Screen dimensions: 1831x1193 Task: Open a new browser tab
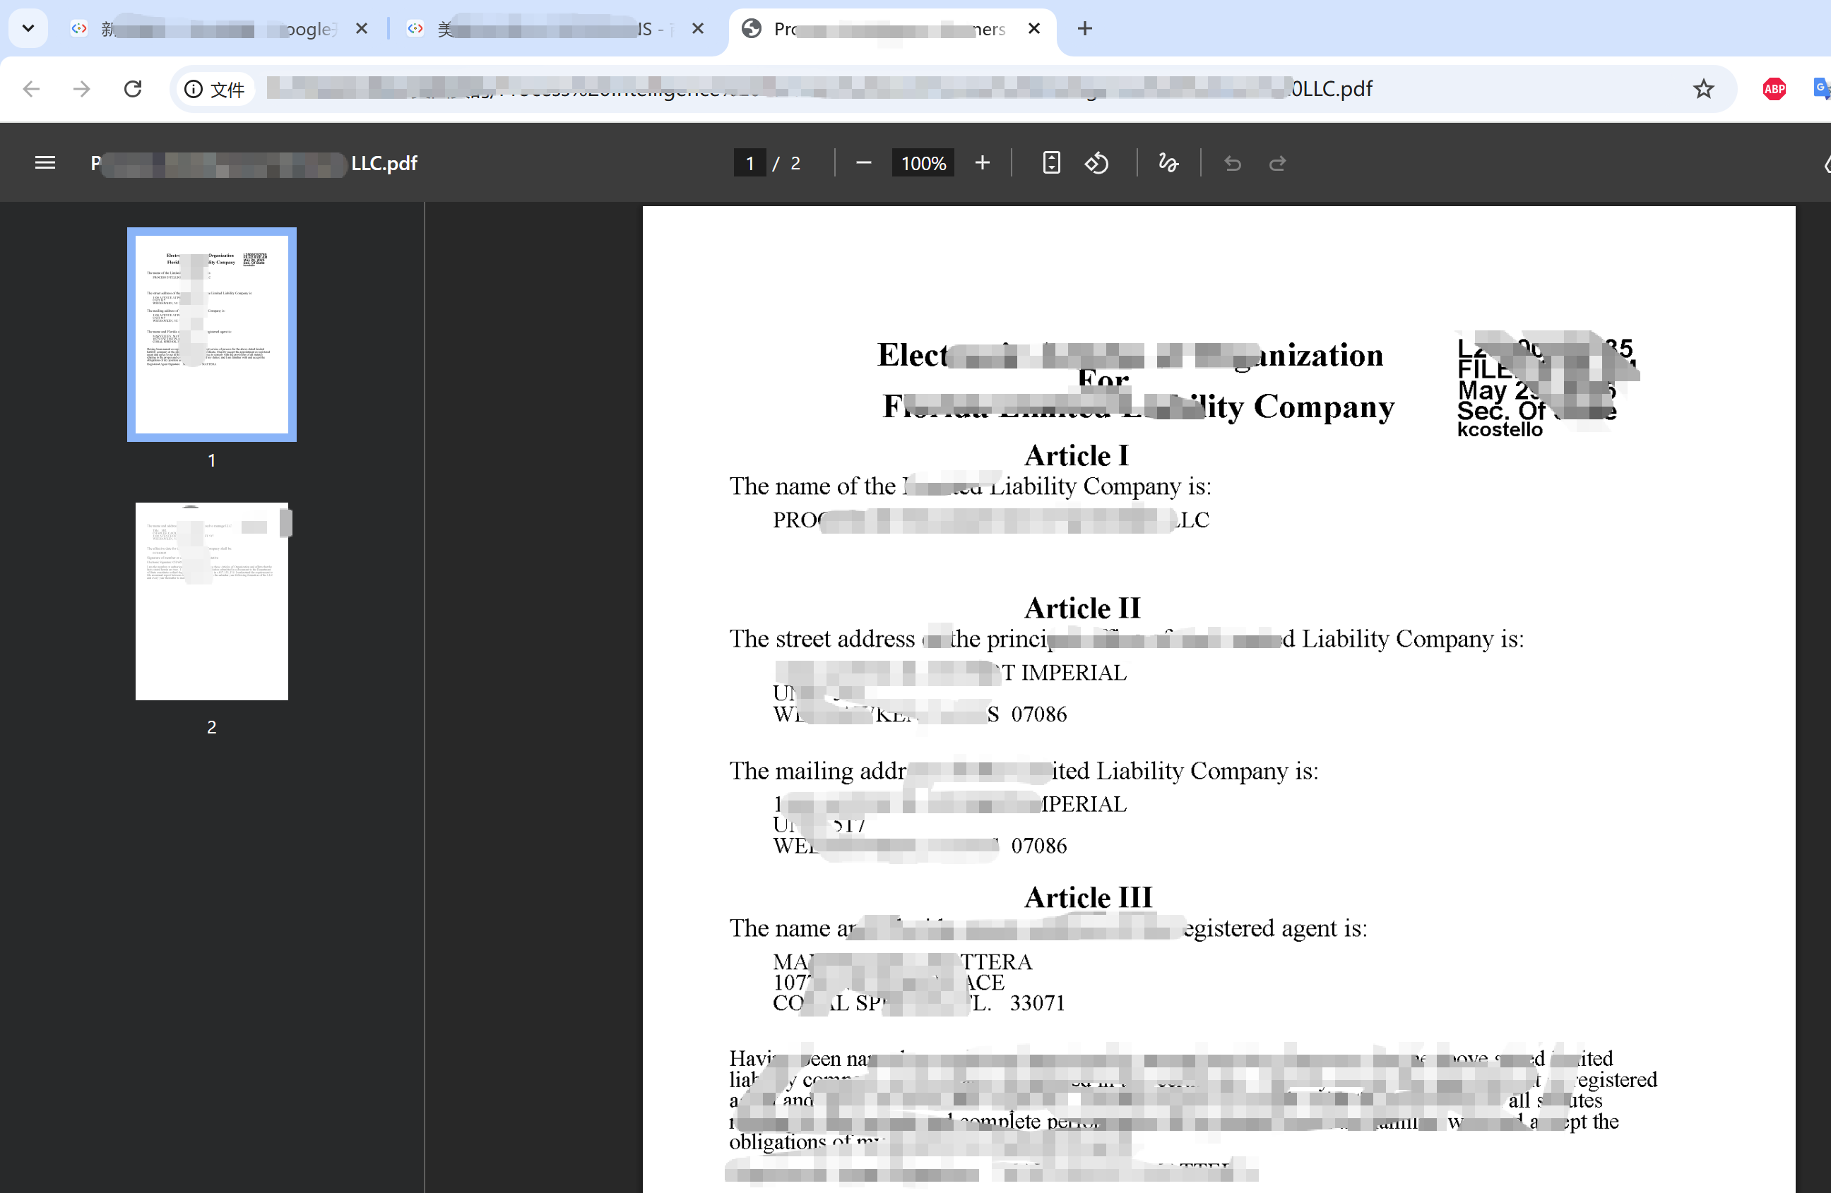point(1085,28)
